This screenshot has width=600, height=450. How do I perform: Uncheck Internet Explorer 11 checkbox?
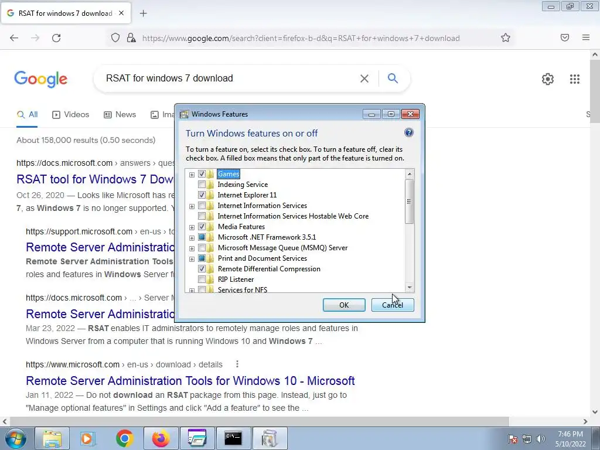[202, 195]
